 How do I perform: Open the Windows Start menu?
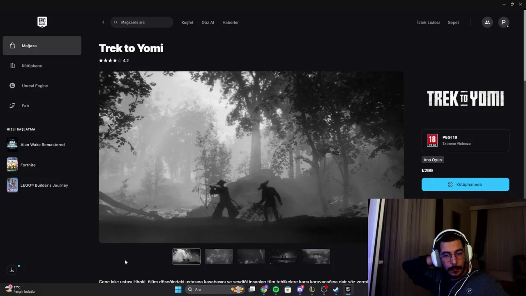click(x=178, y=289)
